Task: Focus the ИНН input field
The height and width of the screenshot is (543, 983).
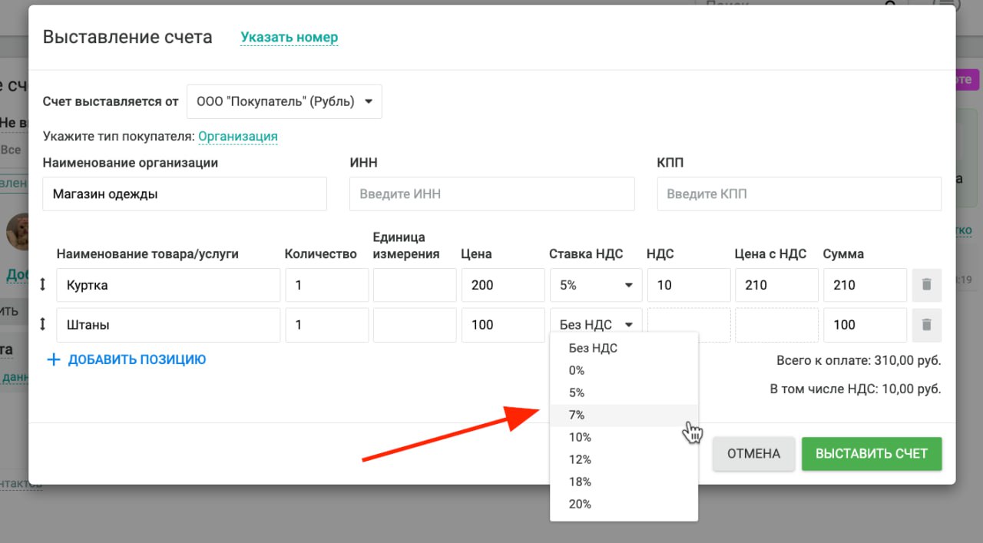Action: coord(491,194)
